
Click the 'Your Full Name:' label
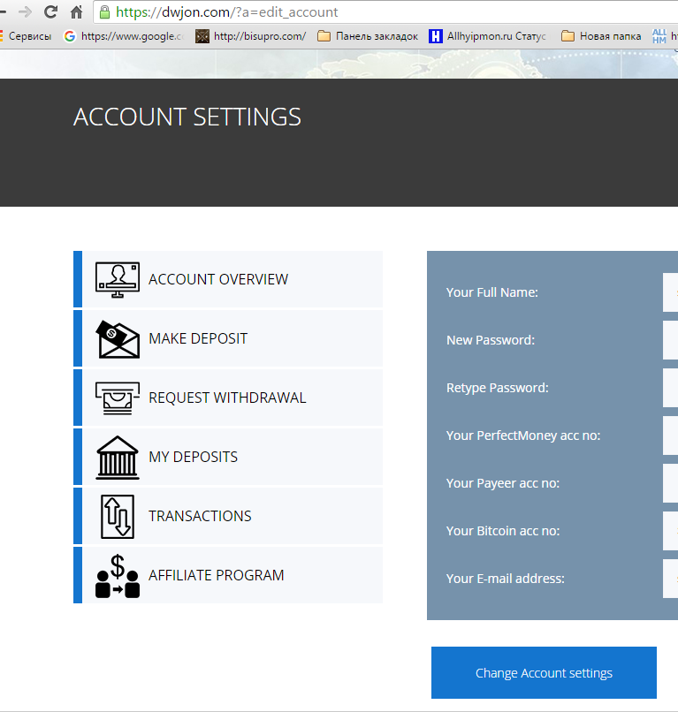tap(492, 292)
